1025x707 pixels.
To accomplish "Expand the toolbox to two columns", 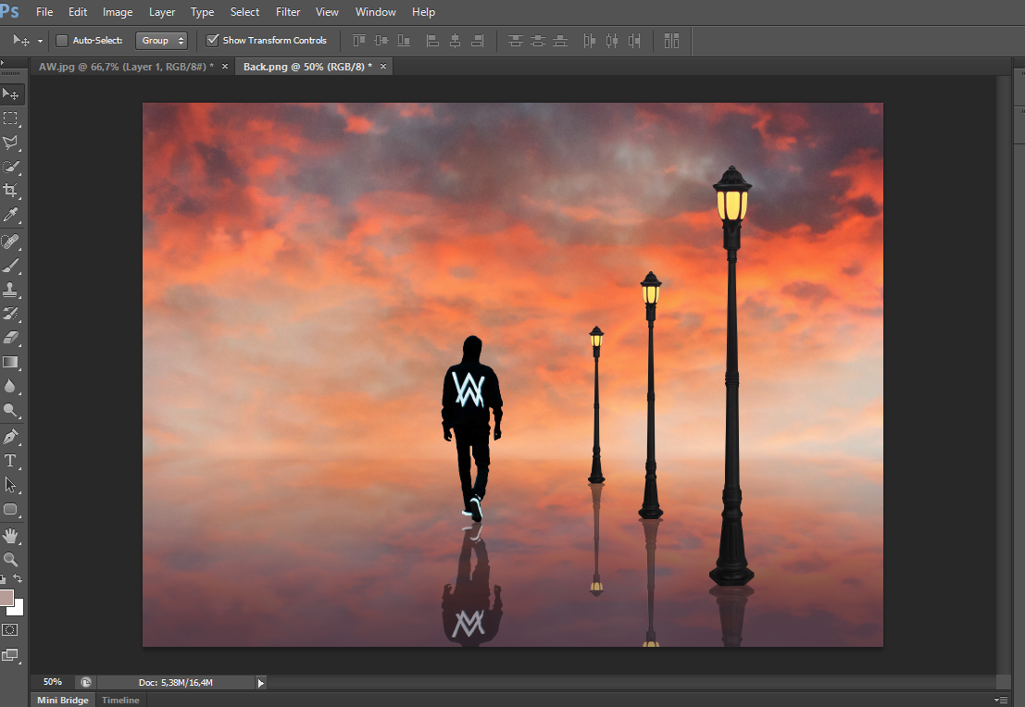I will tap(3, 63).
